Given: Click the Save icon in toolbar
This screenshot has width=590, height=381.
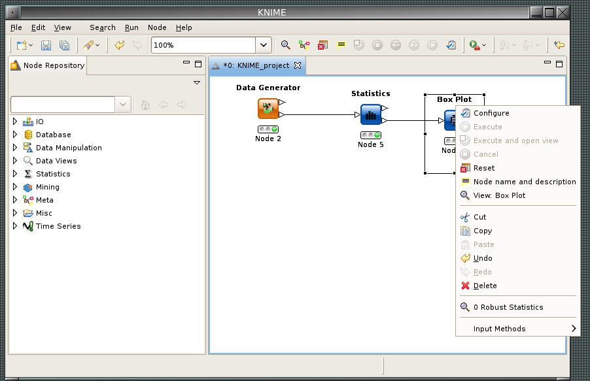Looking at the screenshot, I should tap(46, 45).
